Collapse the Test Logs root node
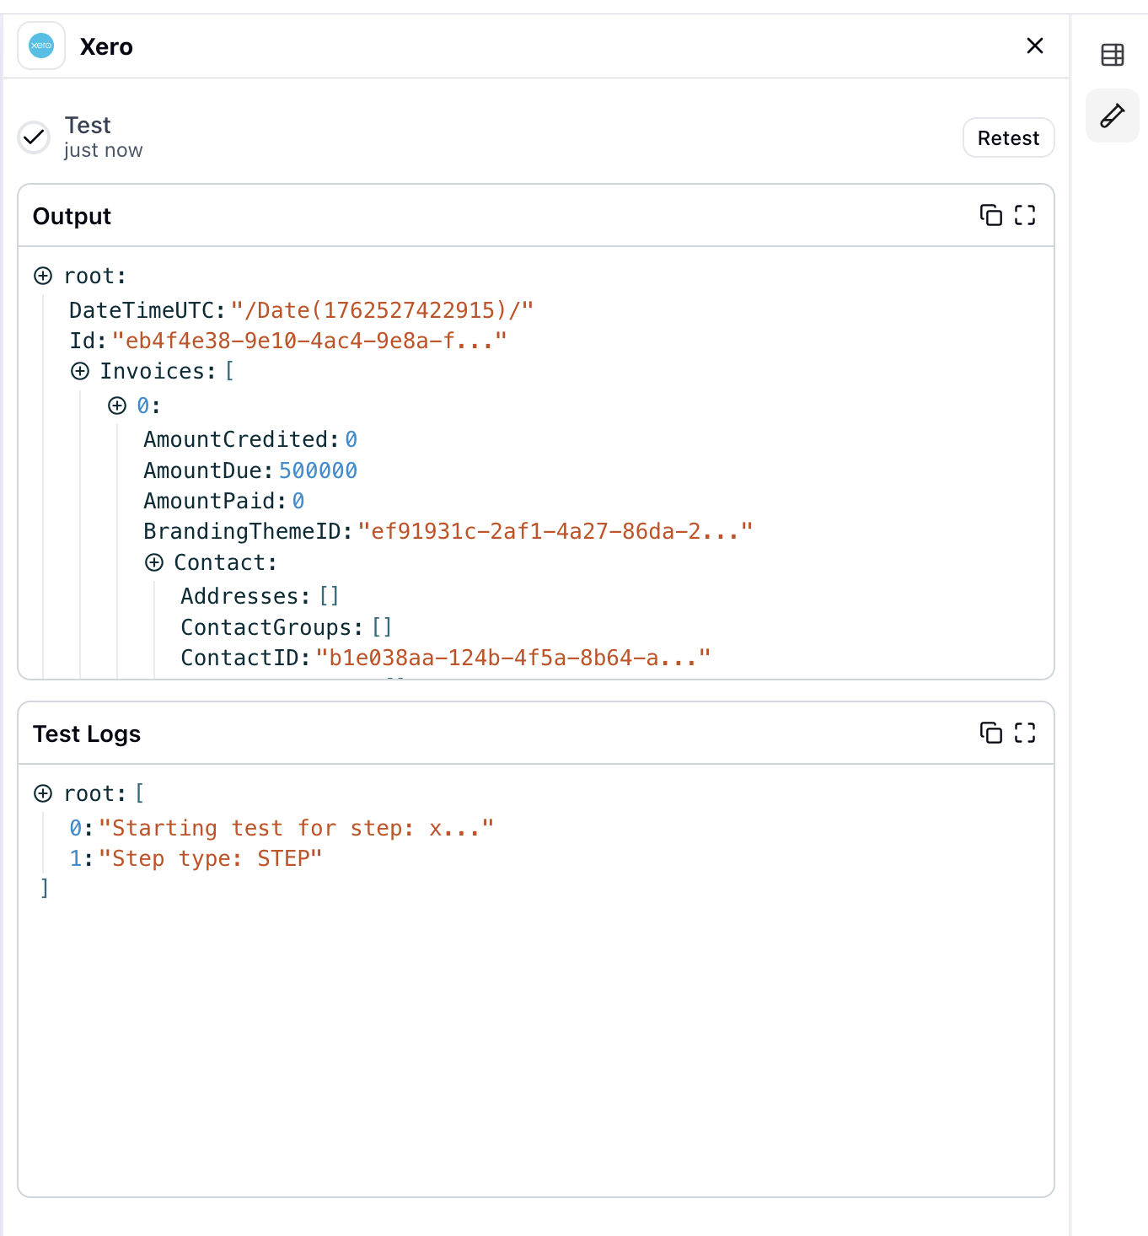This screenshot has height=1236, width=1148. pos(43,794)
